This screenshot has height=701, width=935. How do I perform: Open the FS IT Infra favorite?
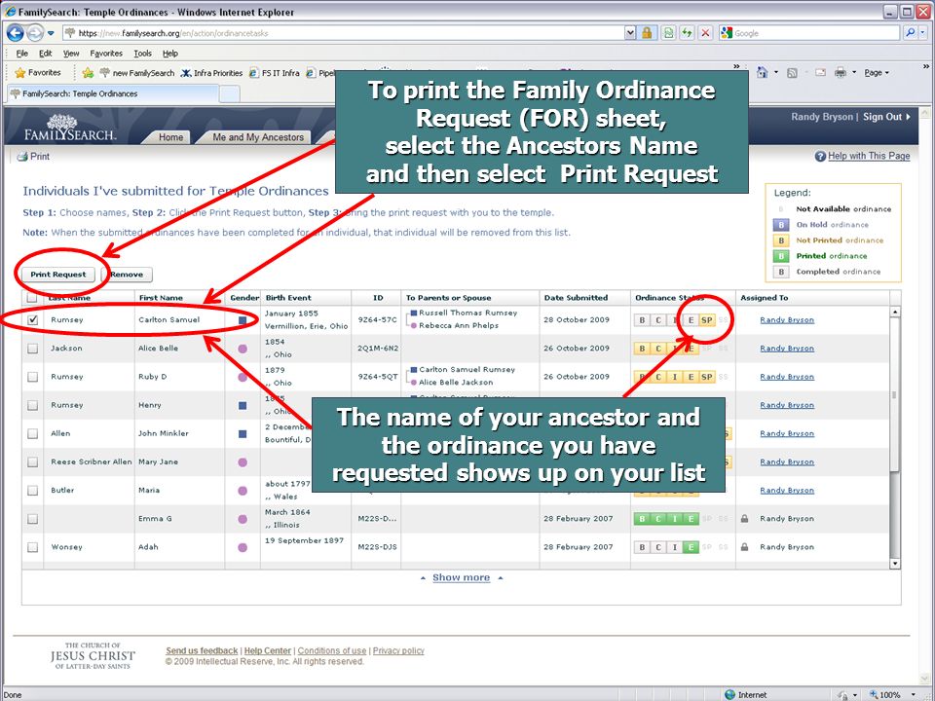[275, 73]
